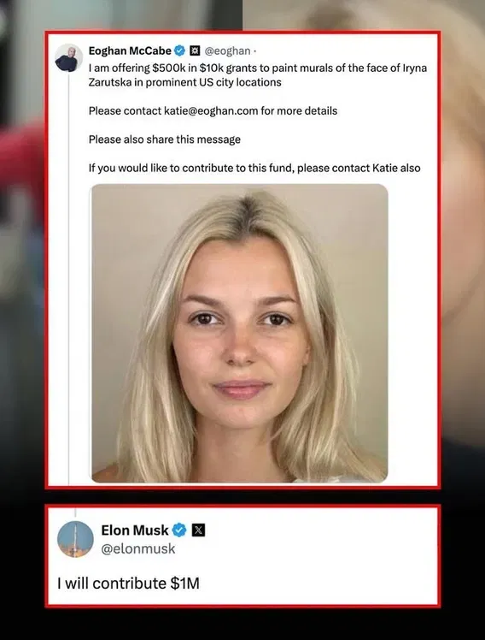Click the katie@eoghan.com email address
The width and height of the screenshot is (485, 640).
[211, 111]
